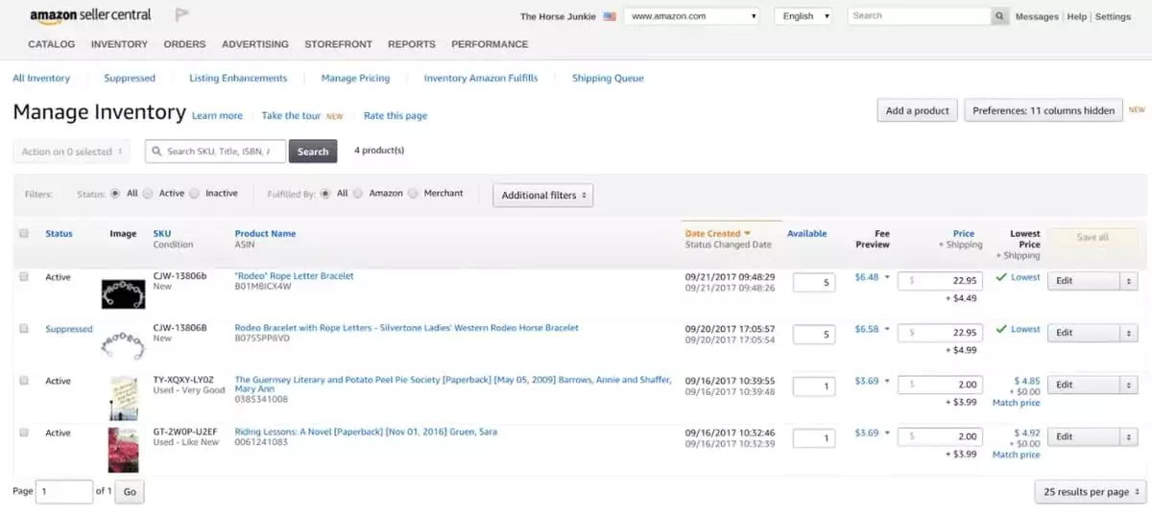Expand fee preview arrow next to $6.48
Viewport: 1152px width, 514px height.
click(887, 277)
